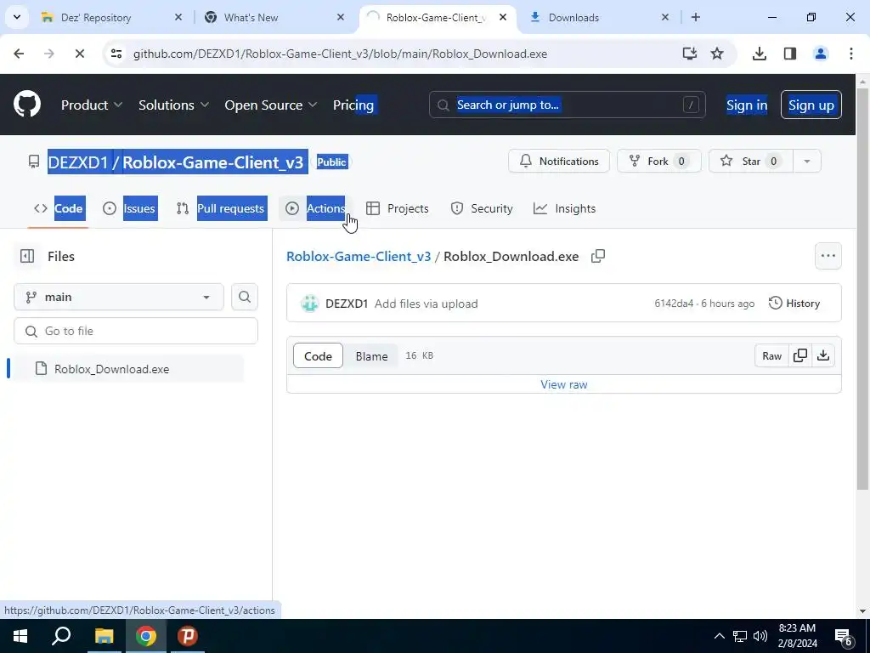Viewport: 870px width, 653px height.
Task: Open Windows Start button
Action: (x=20, y=636)
